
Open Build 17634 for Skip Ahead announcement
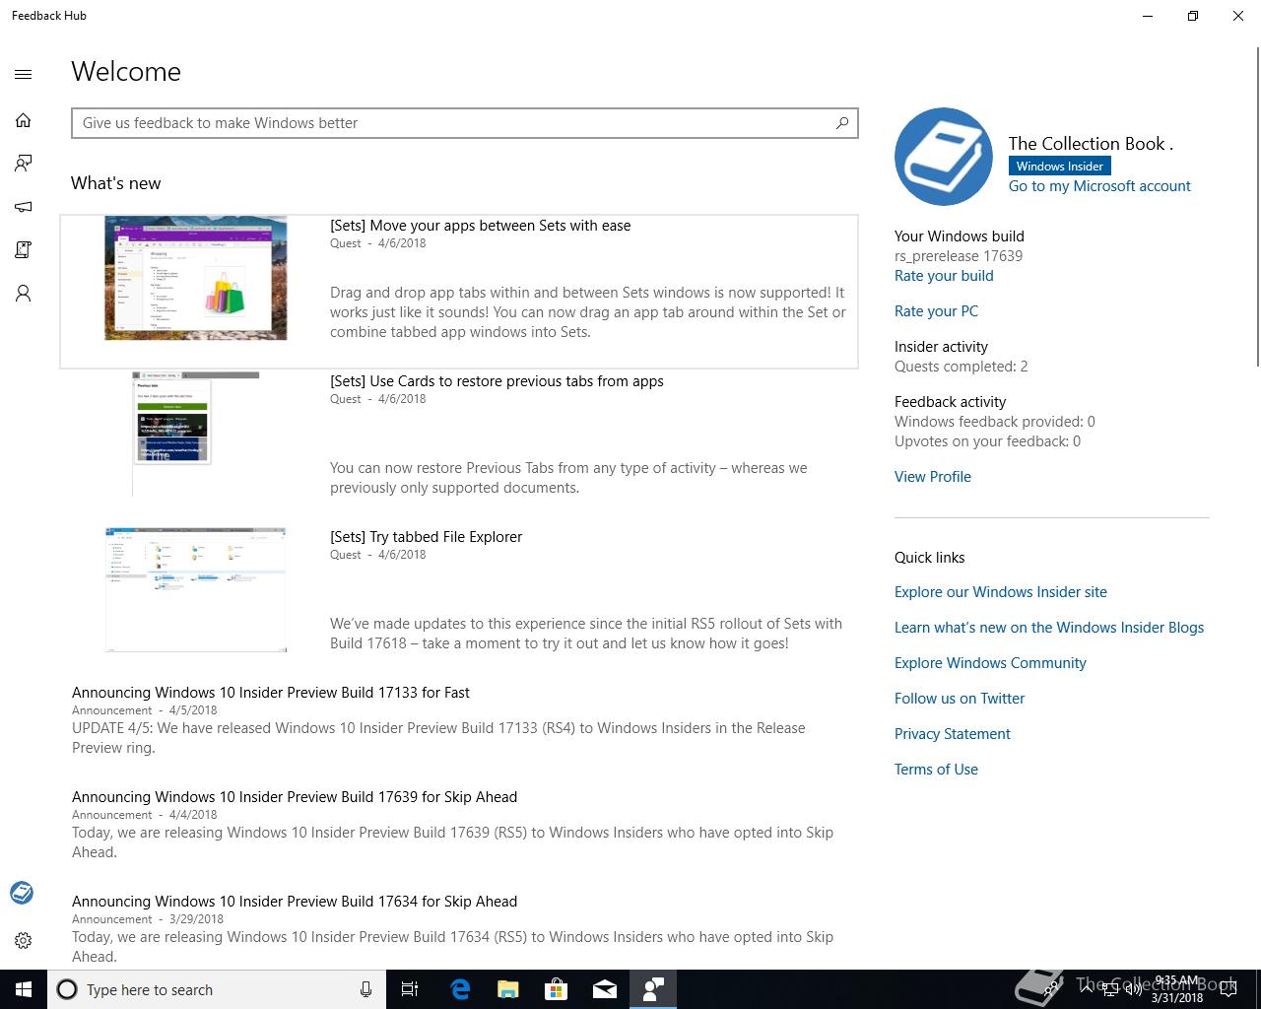pos(295,902)
